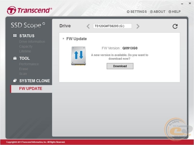The image size is (194, 145).
Task: Open ABOUT in the top bar
Action: 158,11
